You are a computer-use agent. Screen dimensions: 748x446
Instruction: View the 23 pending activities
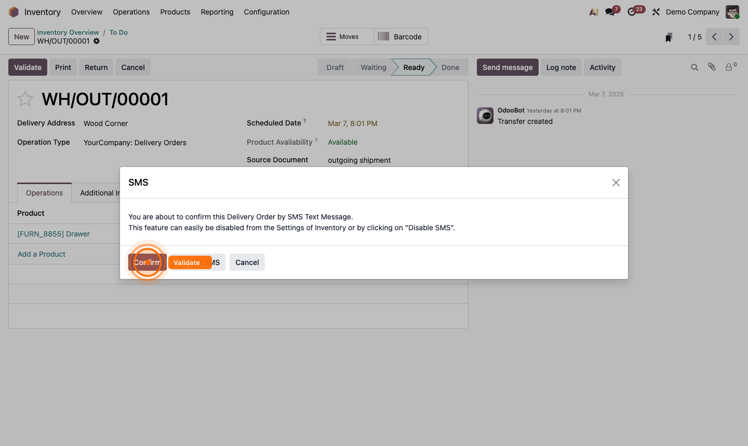click(632, 11)
